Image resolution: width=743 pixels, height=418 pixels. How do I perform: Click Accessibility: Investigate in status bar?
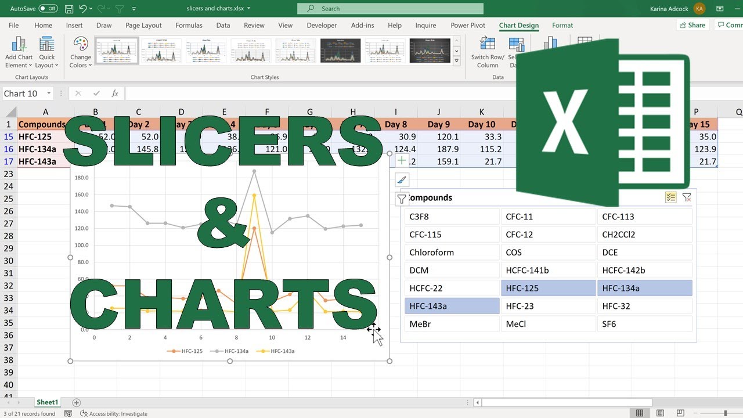point(114,413)
